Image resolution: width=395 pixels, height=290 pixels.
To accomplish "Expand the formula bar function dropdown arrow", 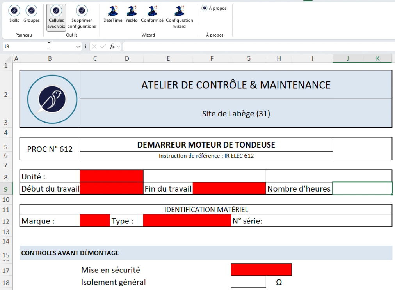I will click(x=119, y=46).
